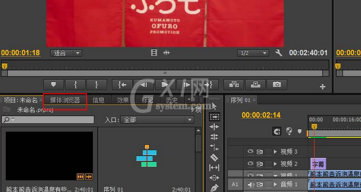The width and height of the screenshot is (361, 192).
Task: Open the 适合 zoom level dropdown
Action: pos(66,53)
